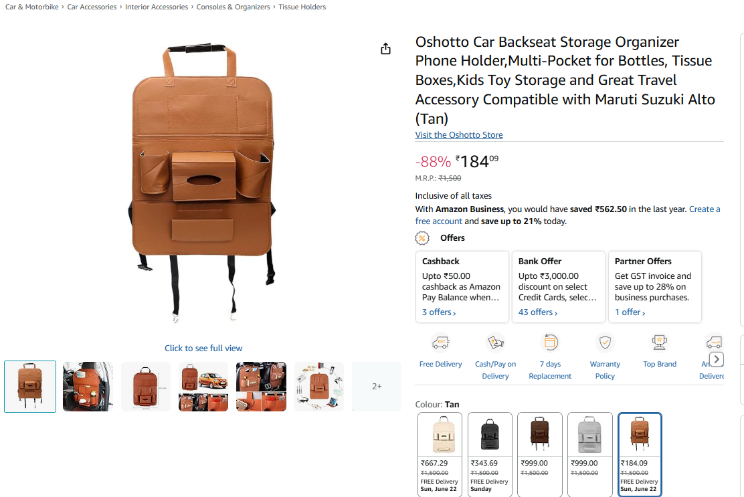Screen dimensions: 744x497
Task: Expand 3 offers under Cashback
Action: [x=439, y=312]
